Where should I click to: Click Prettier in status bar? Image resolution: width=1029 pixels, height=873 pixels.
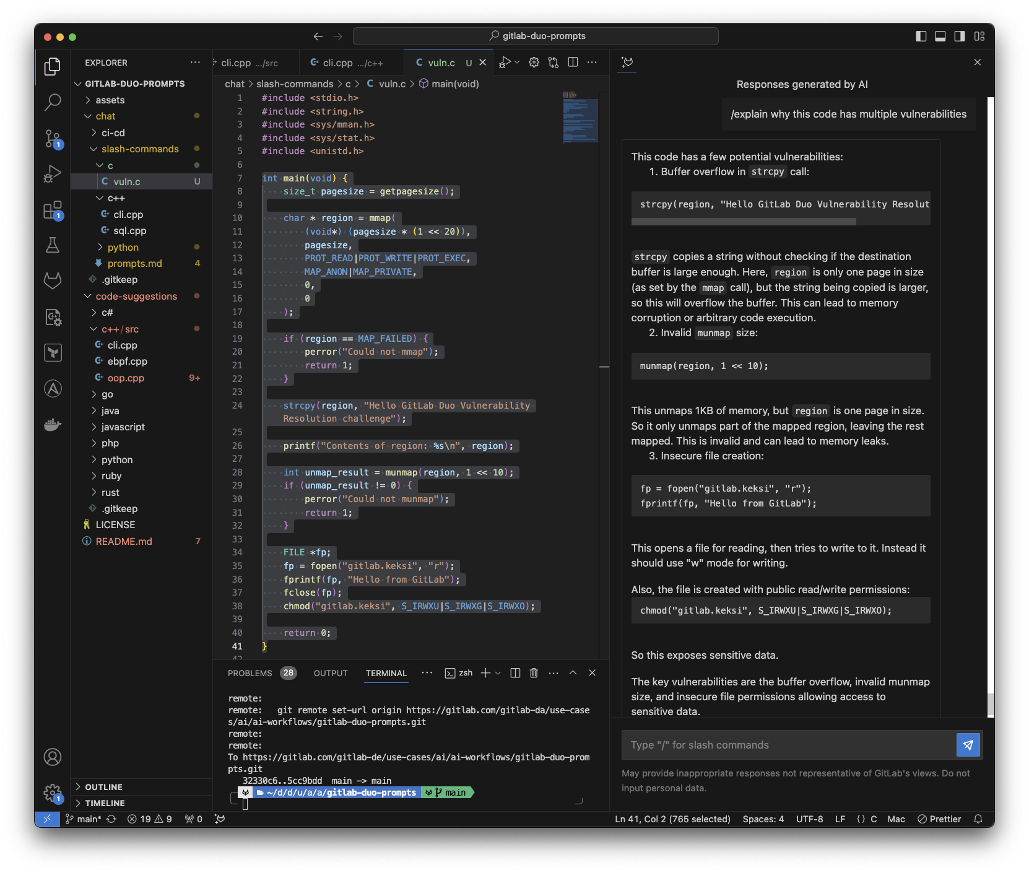click(939, 819)
